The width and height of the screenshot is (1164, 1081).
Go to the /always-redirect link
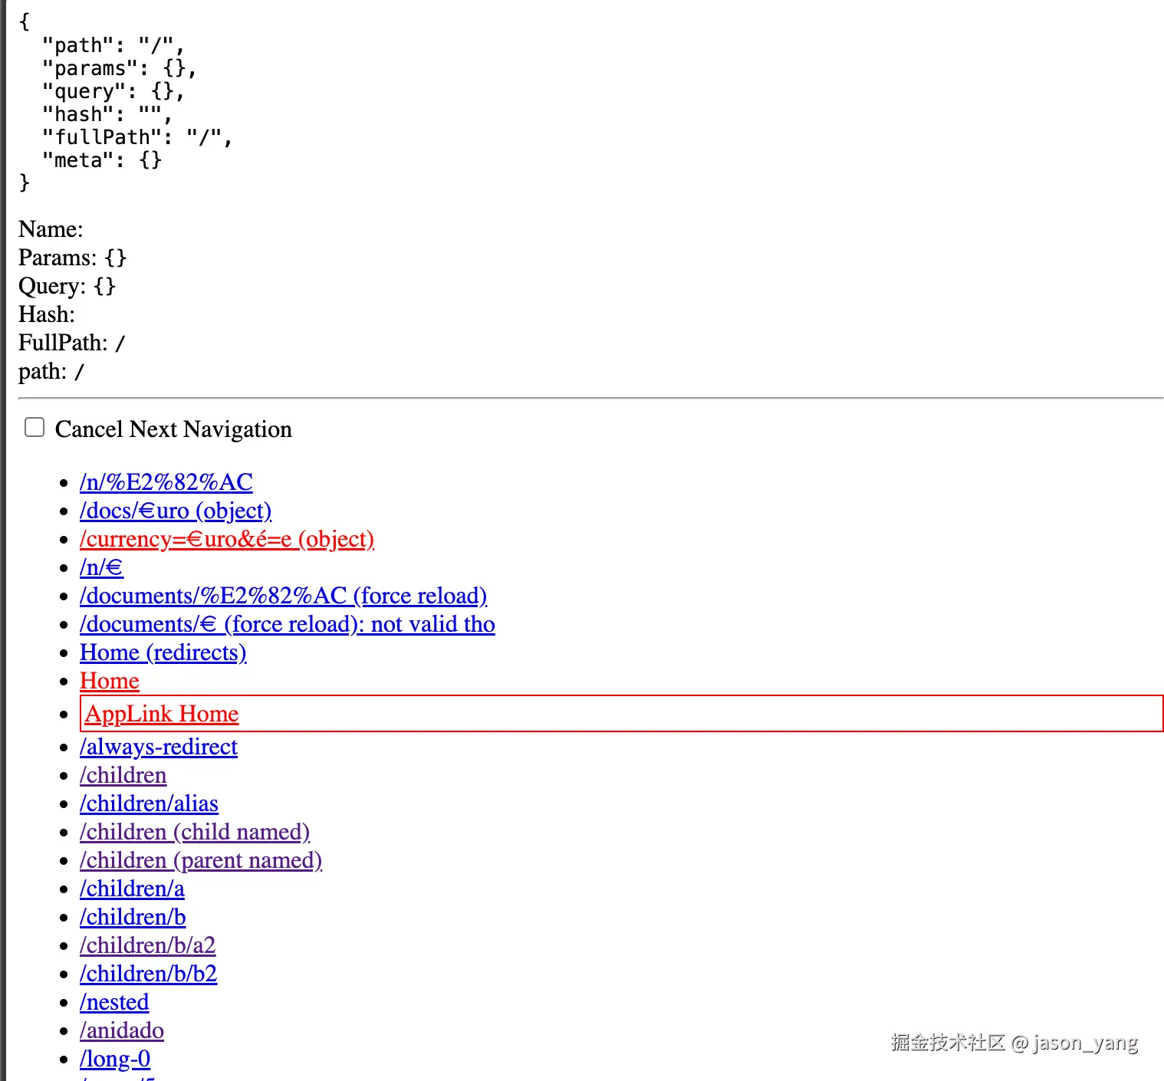pyautogui.click(x=158, y=747)
